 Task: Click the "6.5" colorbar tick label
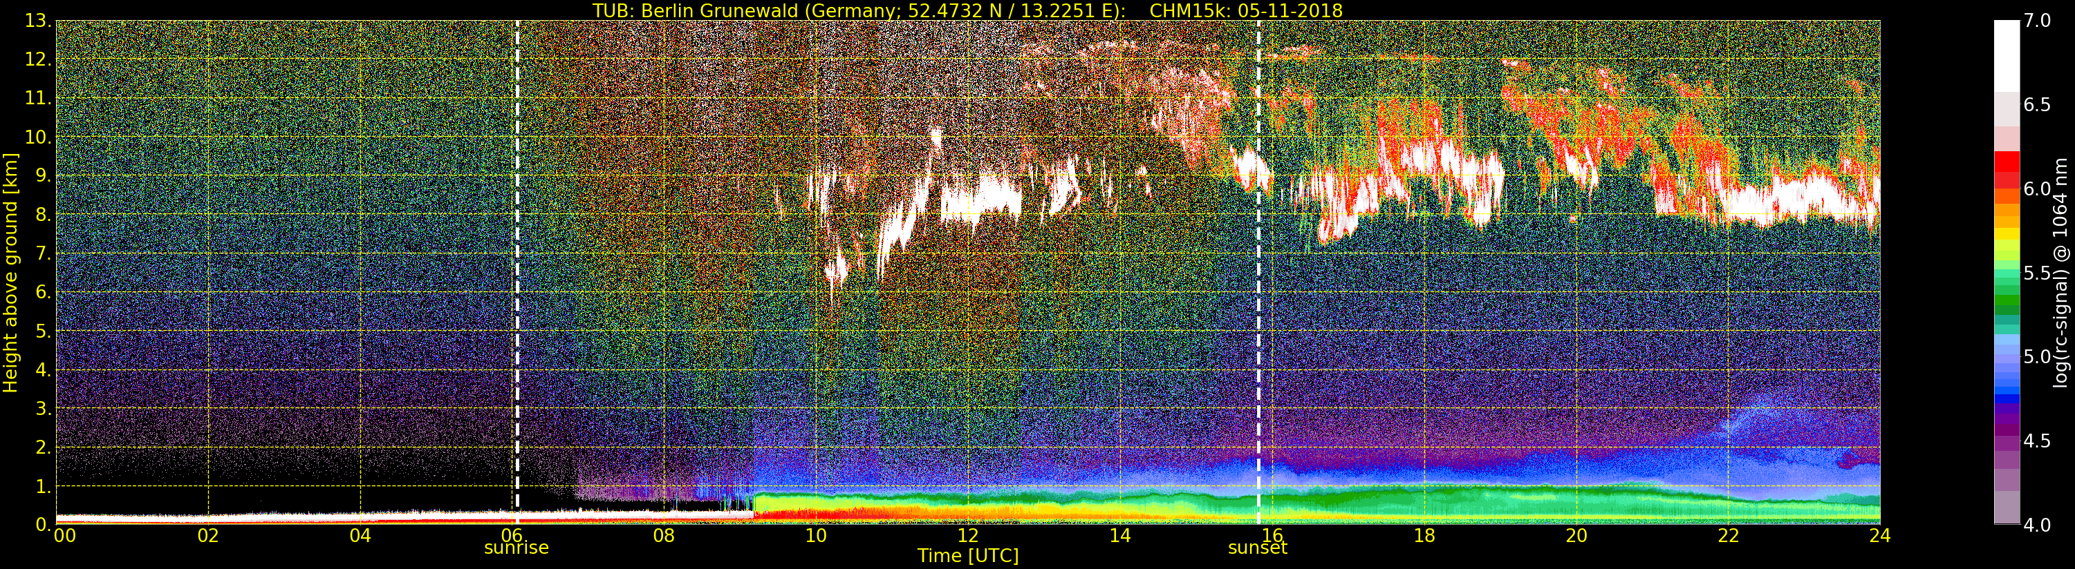coord(2038,106)
